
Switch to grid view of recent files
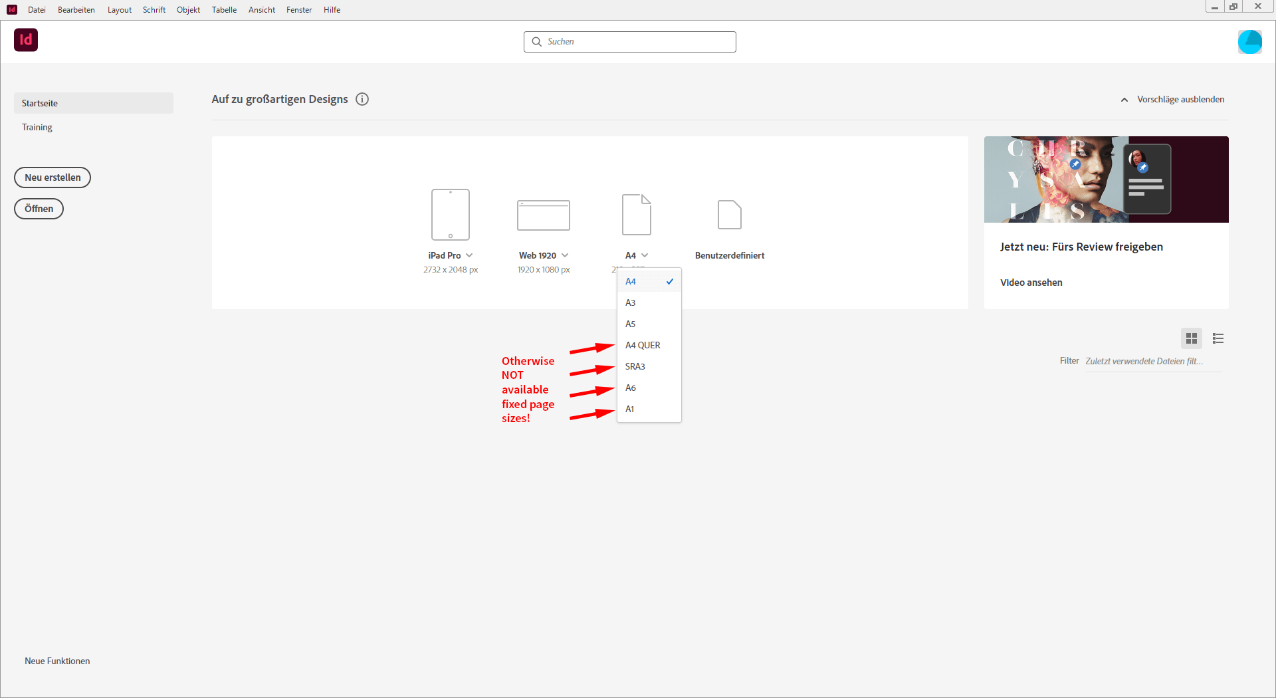coord(1192,338)
